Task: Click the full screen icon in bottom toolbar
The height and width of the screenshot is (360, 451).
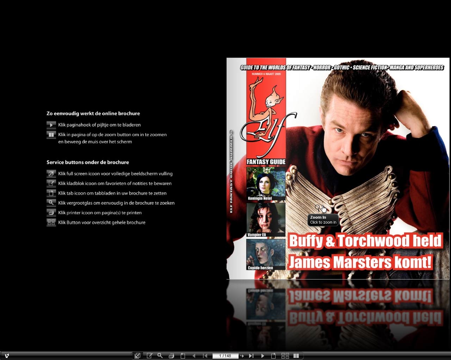Action: pos(137,356)
